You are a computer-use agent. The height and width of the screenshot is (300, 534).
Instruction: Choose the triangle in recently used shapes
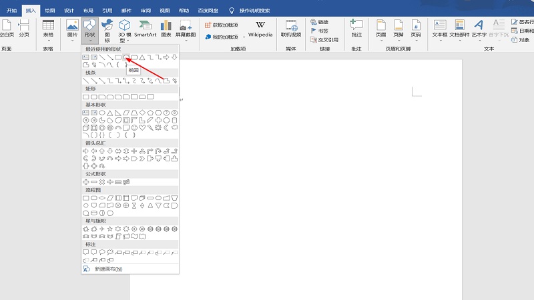142,57
